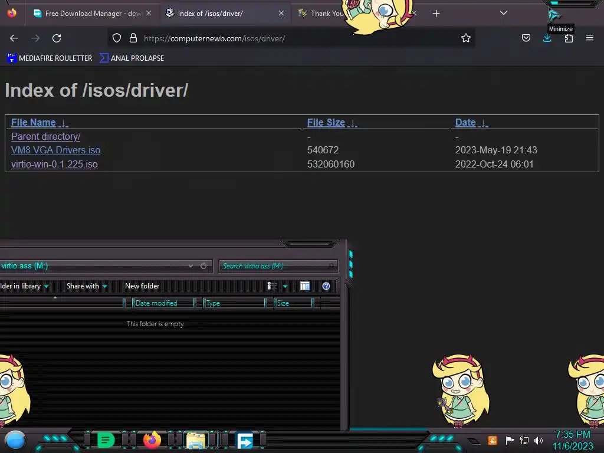Open the Action Center flag icon
The width and height of the screenshot is (604, 453).
coord(510,440)
